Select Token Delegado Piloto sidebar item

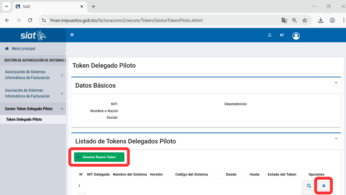click(24, 120)
